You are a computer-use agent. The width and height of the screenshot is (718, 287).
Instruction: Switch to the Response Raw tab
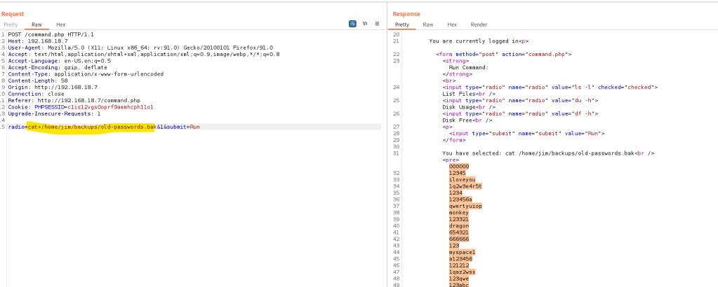[x=427, y=24]
